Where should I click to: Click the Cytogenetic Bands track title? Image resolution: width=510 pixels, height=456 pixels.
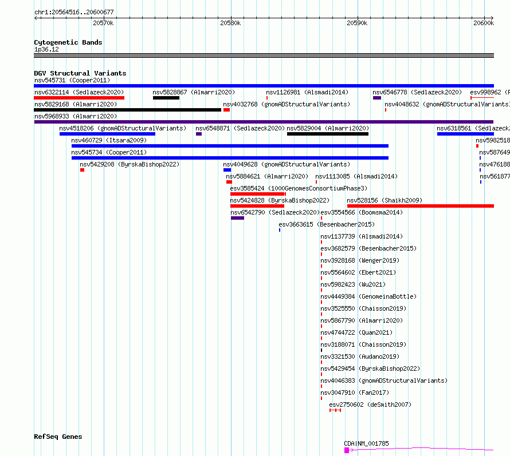click(68, 42)
